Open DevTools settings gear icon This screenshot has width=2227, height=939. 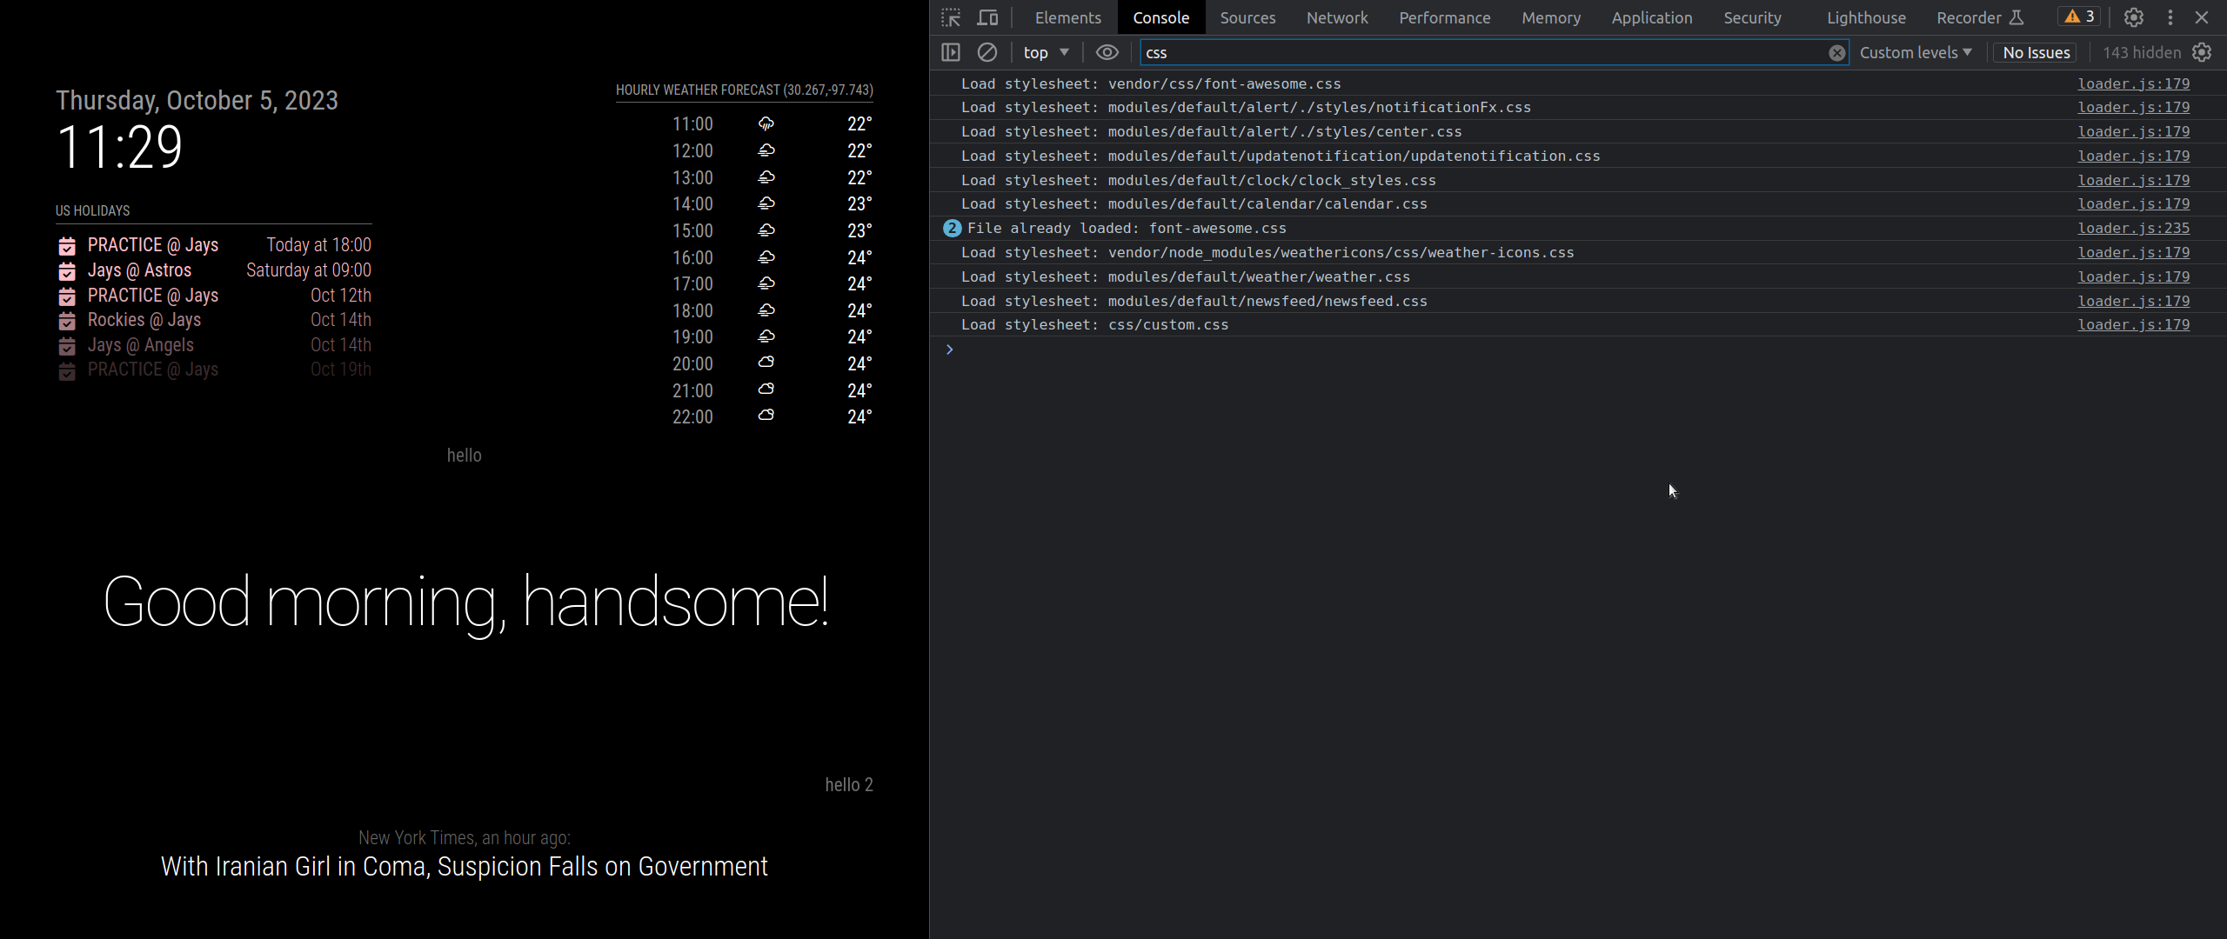pyautogui.click(x=2134, y=17)
